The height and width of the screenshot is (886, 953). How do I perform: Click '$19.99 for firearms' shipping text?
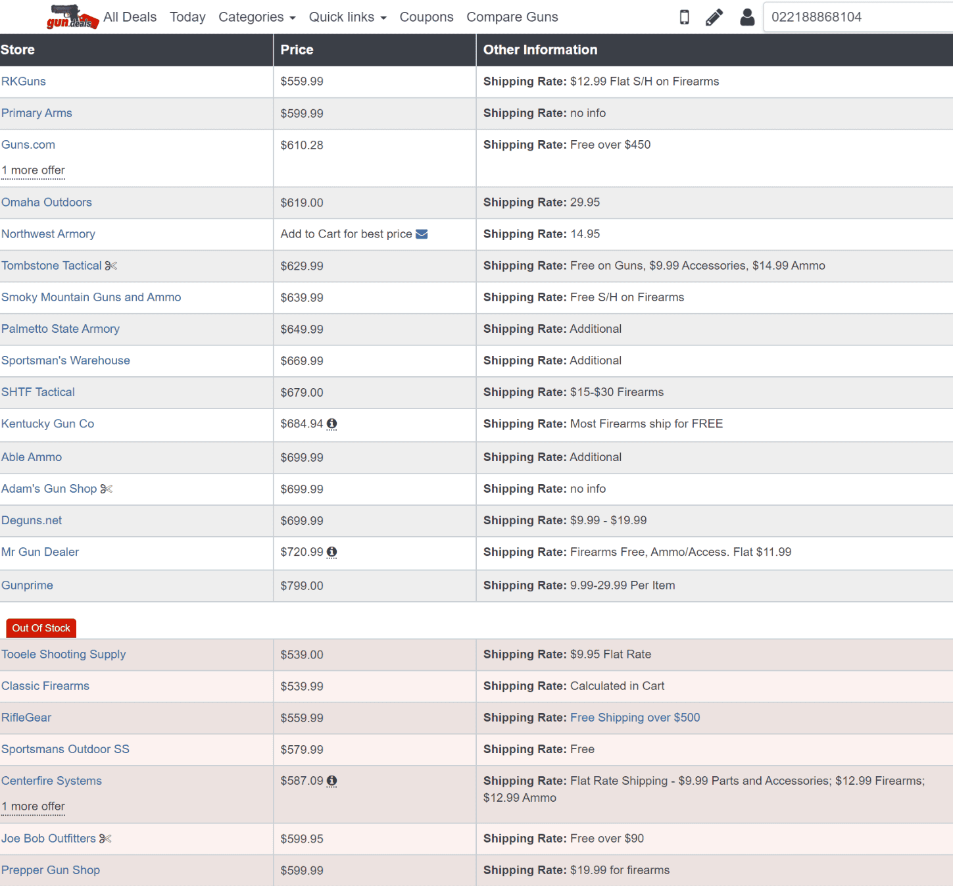pos(620,870)
